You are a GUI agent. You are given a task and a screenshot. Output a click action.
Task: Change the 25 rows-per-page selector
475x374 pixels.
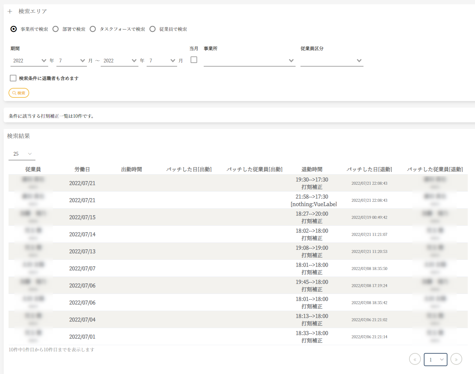coord(22,154)
